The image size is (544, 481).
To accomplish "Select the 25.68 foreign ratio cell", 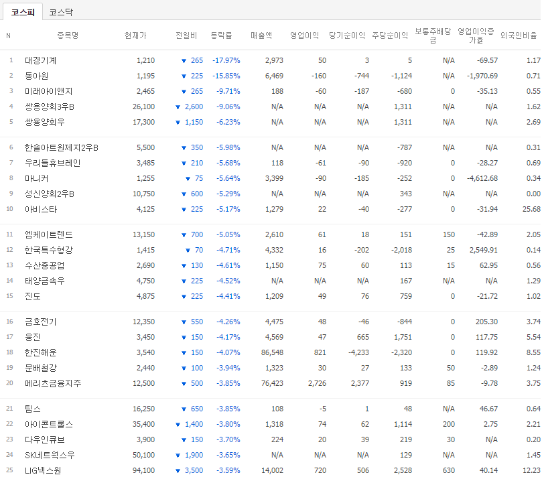I will pos(531,209).
